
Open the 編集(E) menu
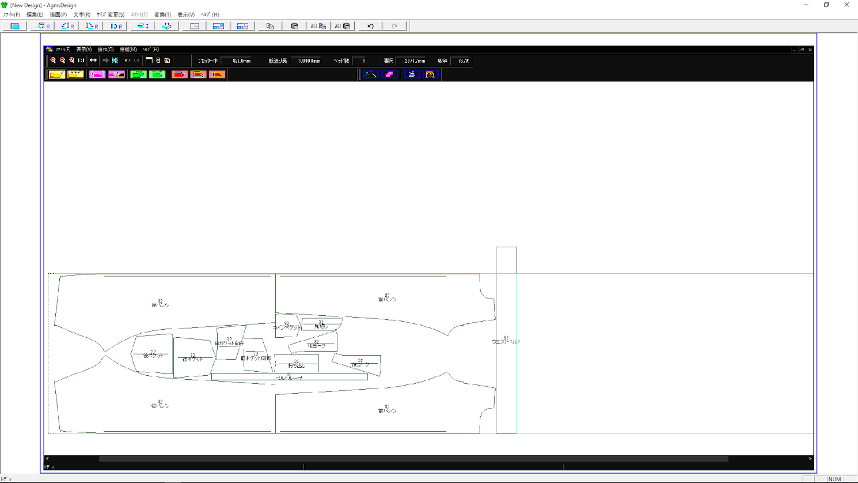click(35, 14)
